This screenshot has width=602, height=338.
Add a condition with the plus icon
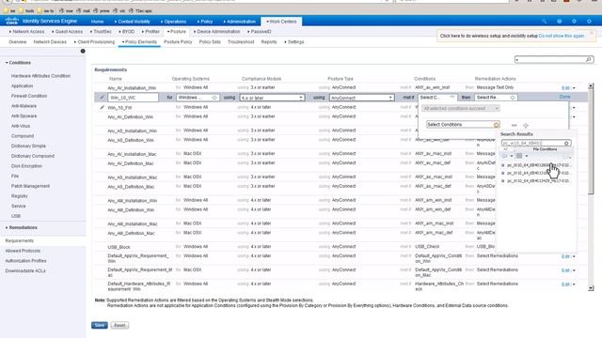[x=526, y=125]
